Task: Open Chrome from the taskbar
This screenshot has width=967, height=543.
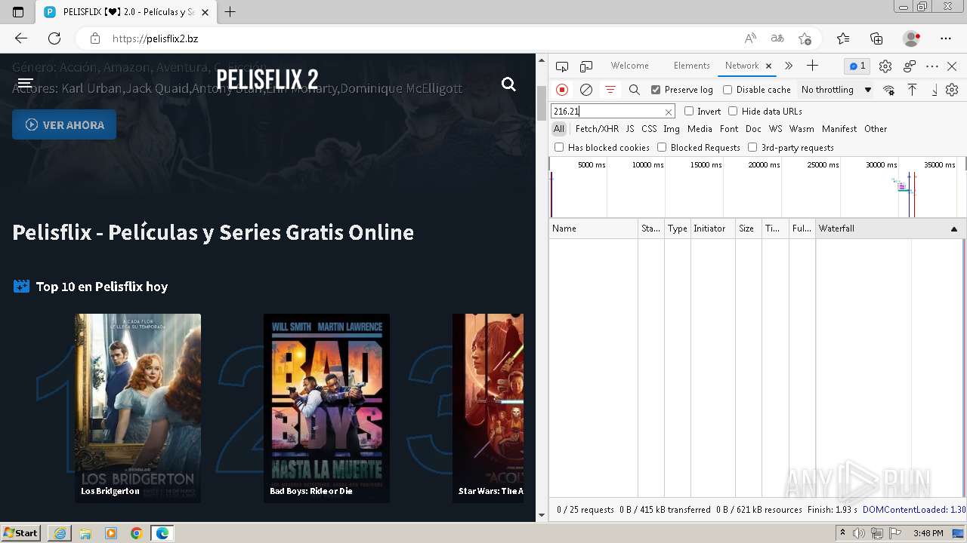Action: tap(137, 533)
